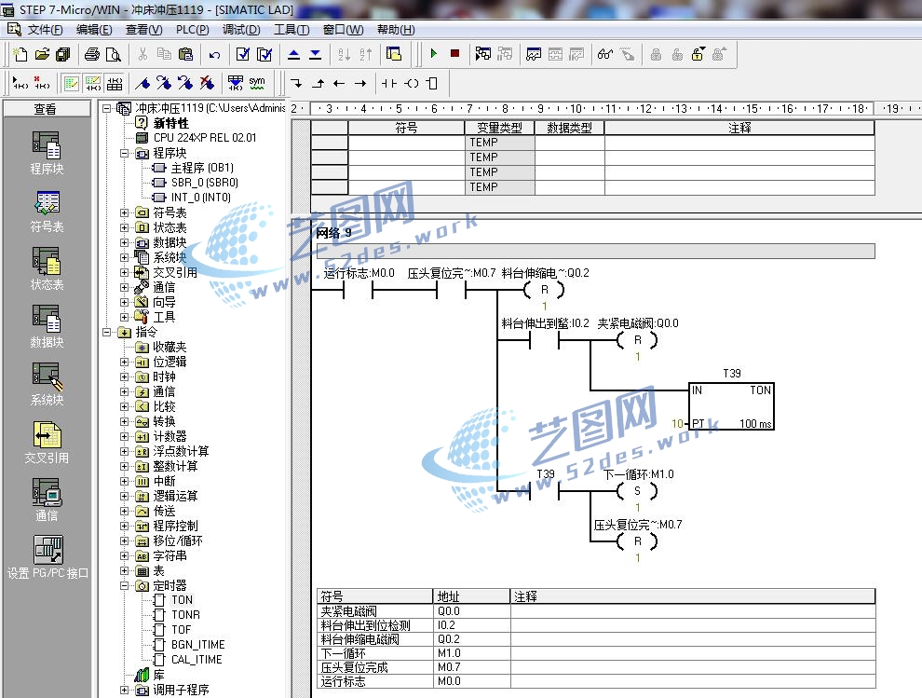Open the 编辑(E) menu

coord(94,30)
